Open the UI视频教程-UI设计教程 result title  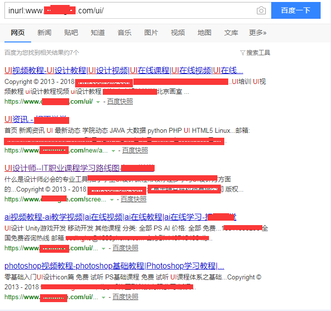124,71
